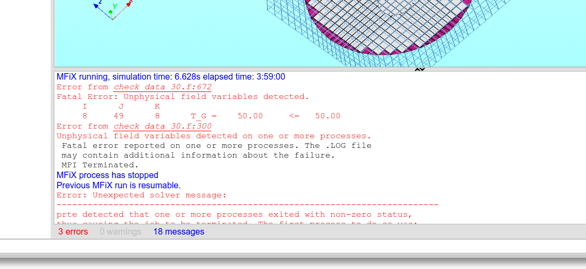Click the XYZ orientation axes widget
The width and height of the screenshot is (586, 269).
[112, 11]
